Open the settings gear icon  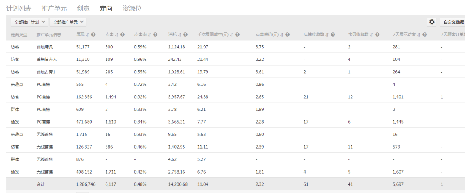point(433,22)
